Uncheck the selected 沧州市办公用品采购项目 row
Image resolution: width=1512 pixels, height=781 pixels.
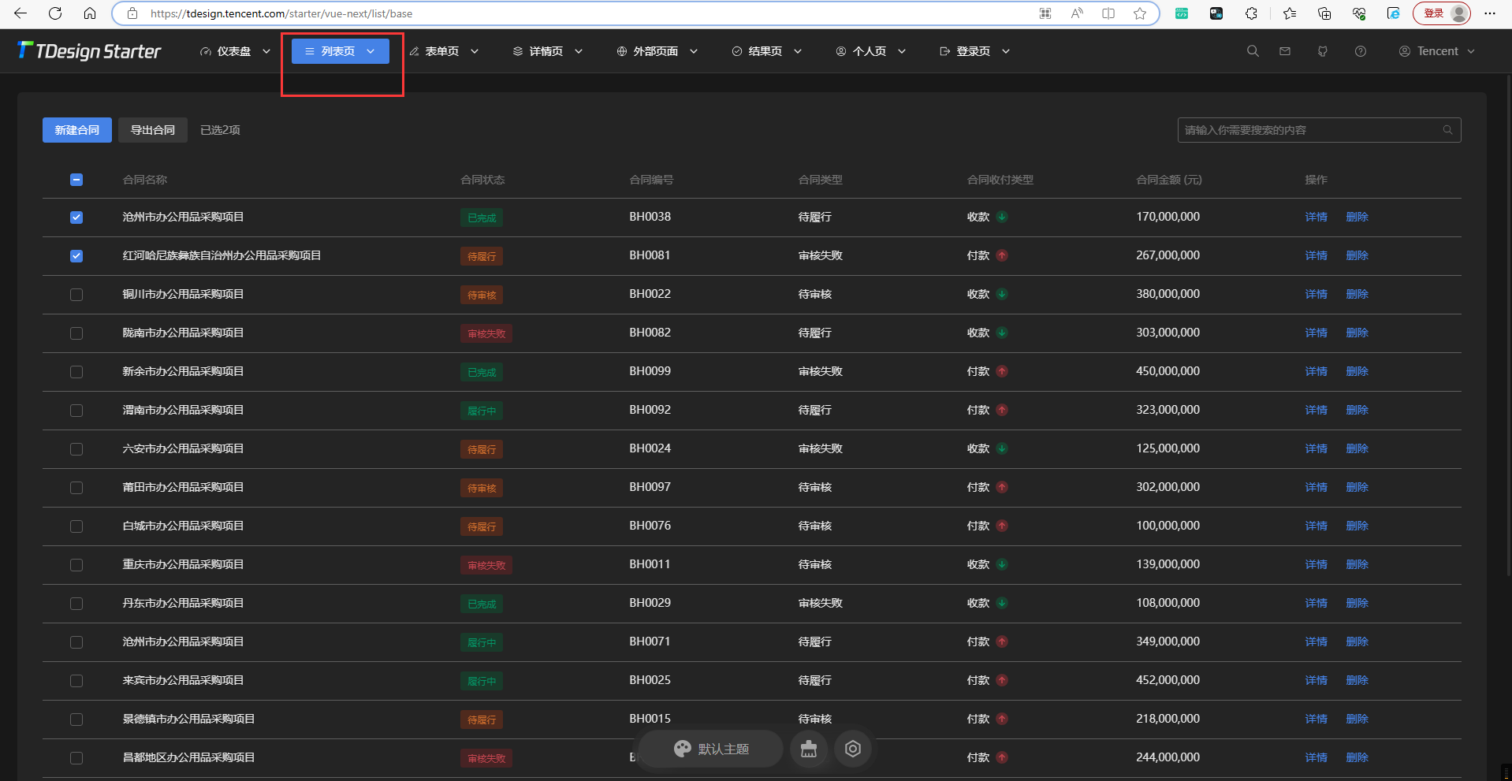(76, 217)
